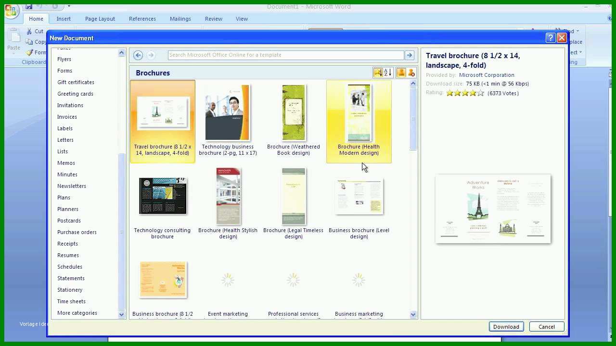Select Purchase orders category
Image resolution: width=616 pixels, height=346 pixels.
[x=77, y=232]
